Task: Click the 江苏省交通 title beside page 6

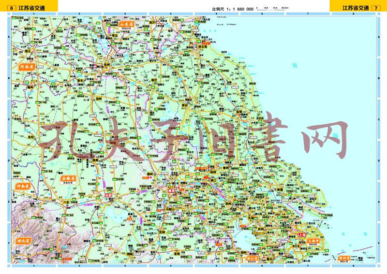Action: tap(31, 8)
